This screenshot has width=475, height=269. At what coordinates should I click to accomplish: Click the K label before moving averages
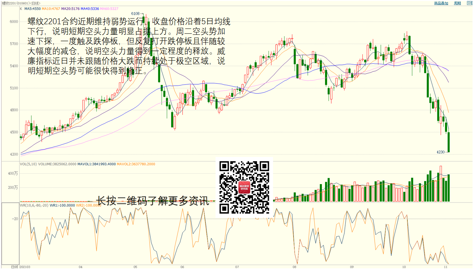point(21,8)
